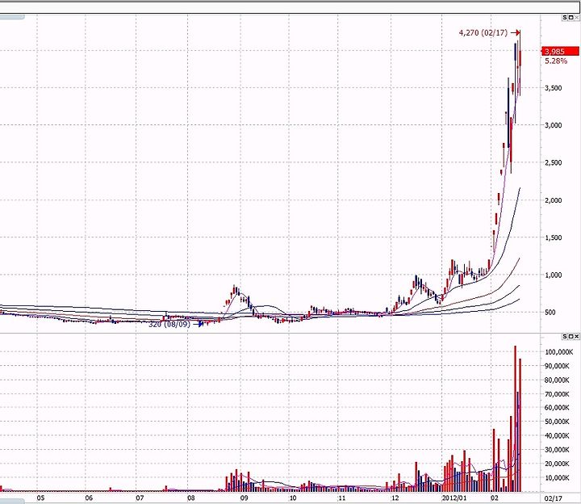Click the 2012/01 label on date axis
Image resolution: width=581 pixels, height=504 pixels.
coord(454,498)
